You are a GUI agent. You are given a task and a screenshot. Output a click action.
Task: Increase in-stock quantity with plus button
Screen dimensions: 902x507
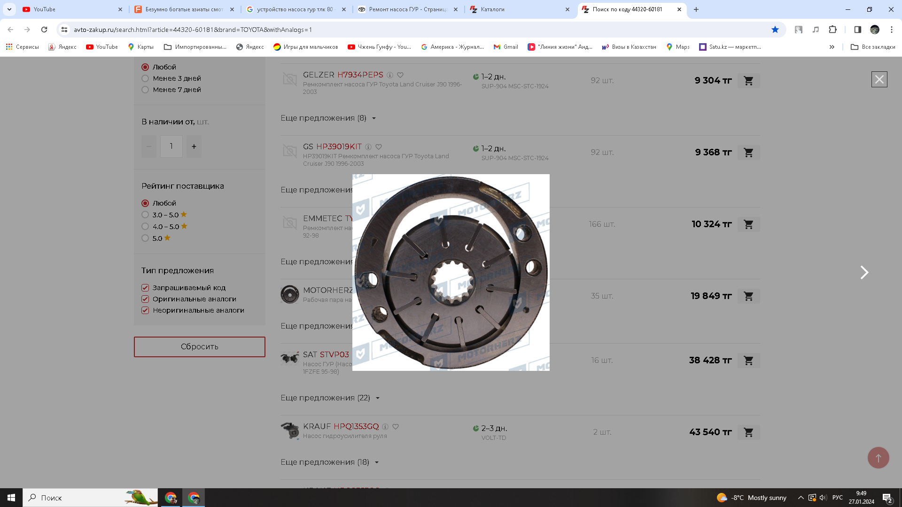(x=194, y=146)
